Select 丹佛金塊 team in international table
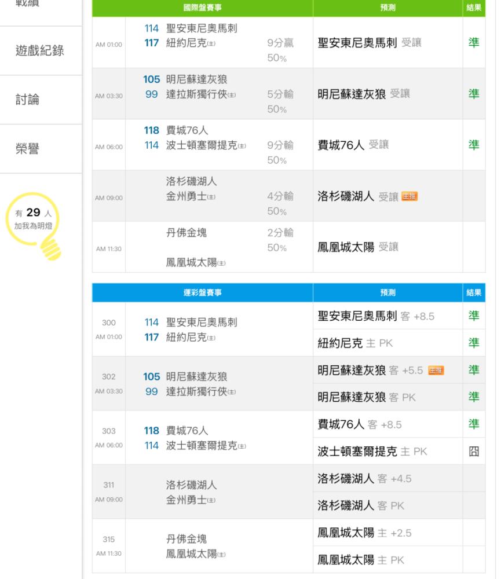Image resolution: width=501 pixels, height=579 pixels. tap(186, 233)
